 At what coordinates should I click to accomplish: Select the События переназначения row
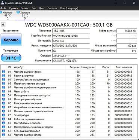click(x=67, y=119)
